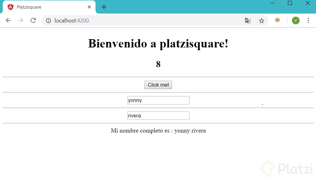Screen dimensions: 316x179
Task: Click the Angular favicon on the Platzisquare tab
Action: pos(10,7)
